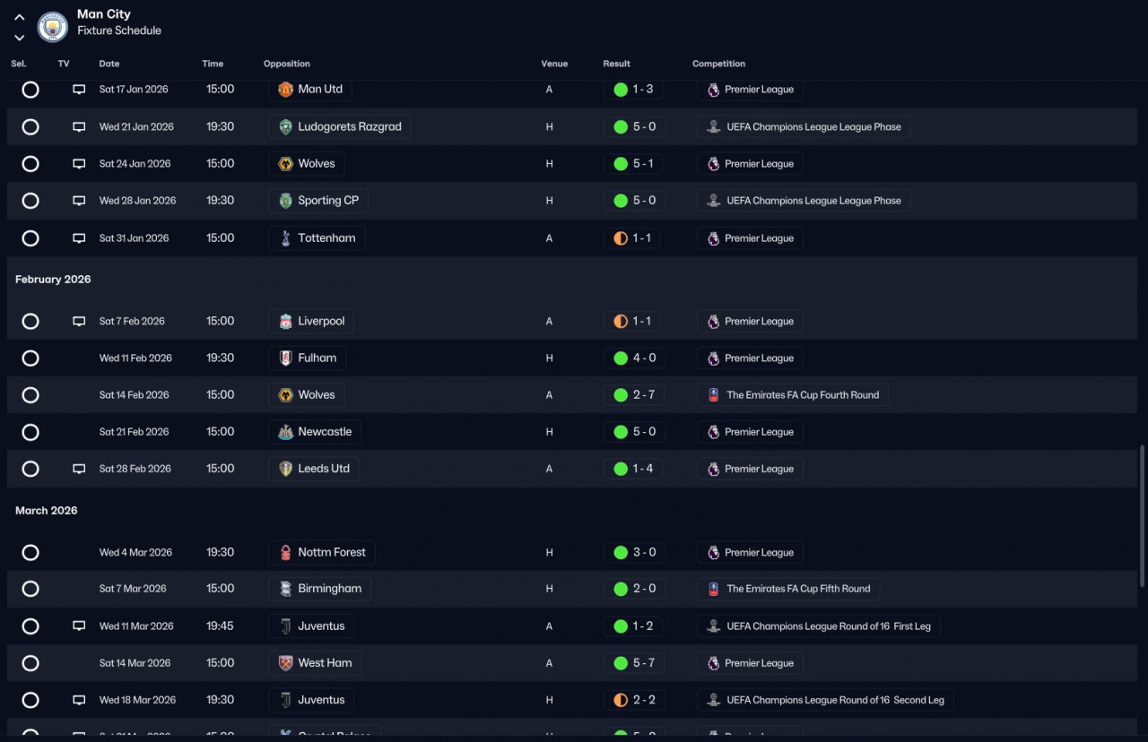Screen dimensions: 1148x742
Task: Click the Ludogorets Razgrad crest icon
Action: (285, 126)
